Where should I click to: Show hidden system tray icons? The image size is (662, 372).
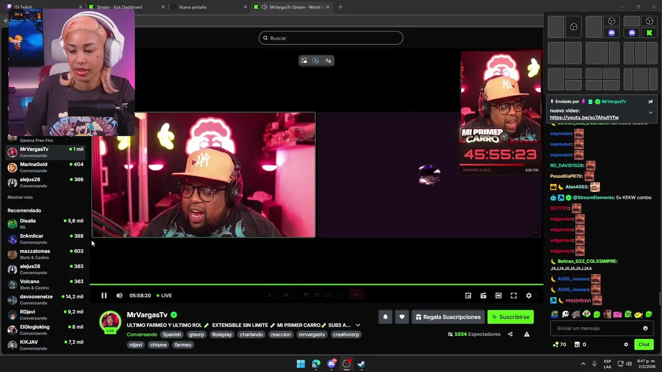coord(583,364)
